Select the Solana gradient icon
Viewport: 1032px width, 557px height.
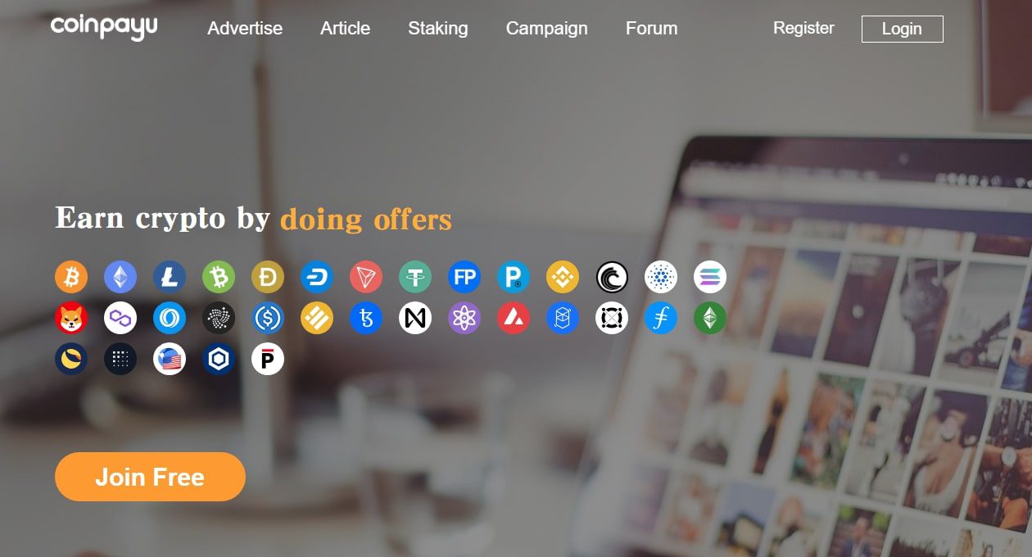click(x=710, y=277)
